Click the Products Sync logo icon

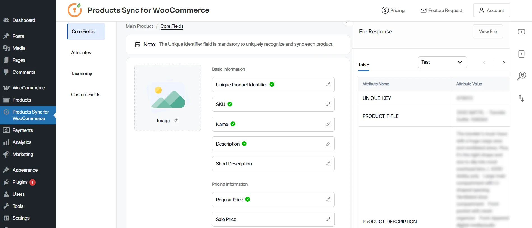tap(75, 10)
